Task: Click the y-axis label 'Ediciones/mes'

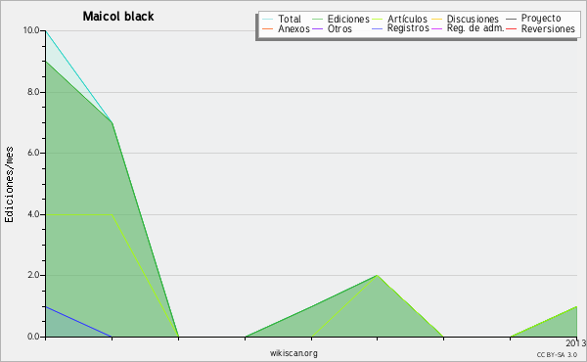Action: (9, 184)
